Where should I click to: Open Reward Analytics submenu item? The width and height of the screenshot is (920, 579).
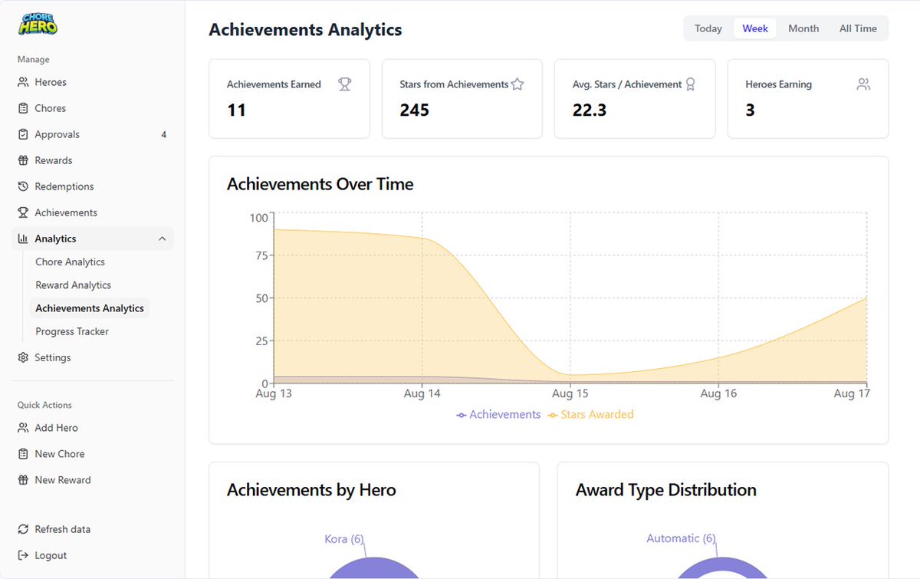pos(73,285)
